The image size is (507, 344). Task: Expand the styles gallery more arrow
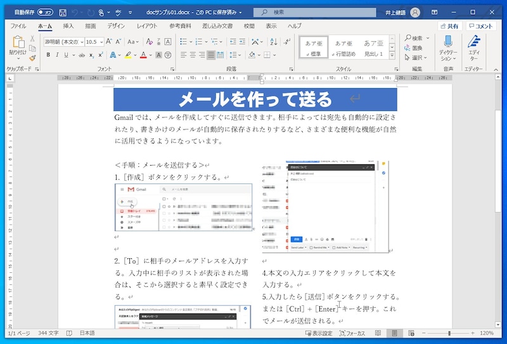pos(392,55)
